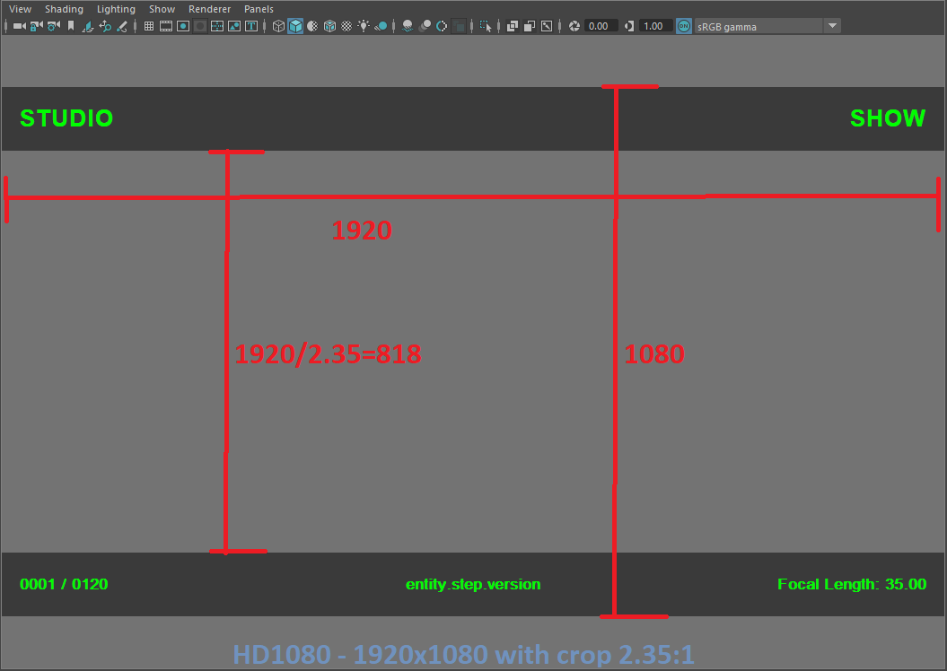Open the Show menu
Viewport: 947px width, 671px height.
point(162,9)
